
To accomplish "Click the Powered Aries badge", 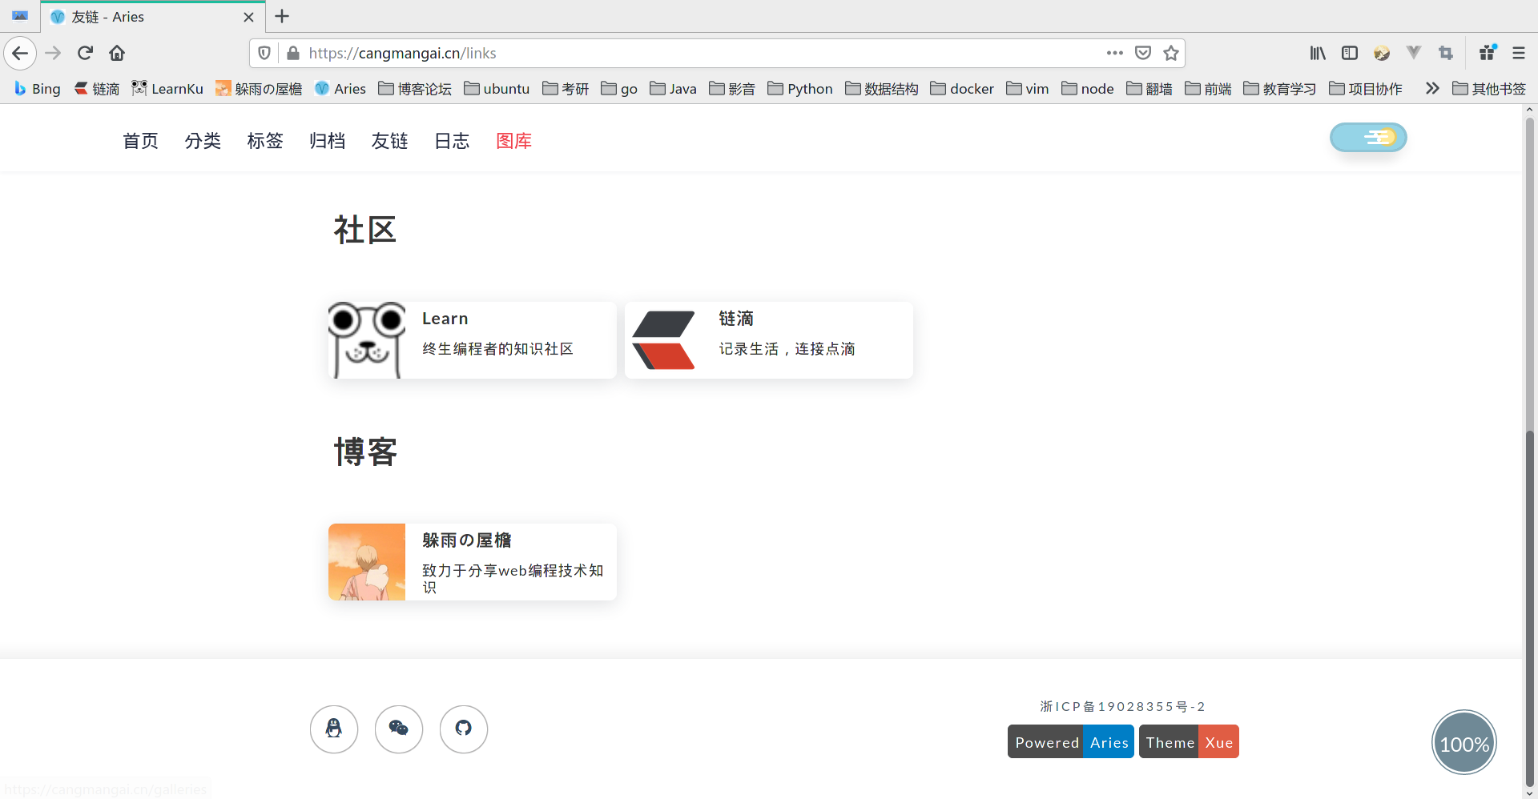I will (x=1071, y=741).
